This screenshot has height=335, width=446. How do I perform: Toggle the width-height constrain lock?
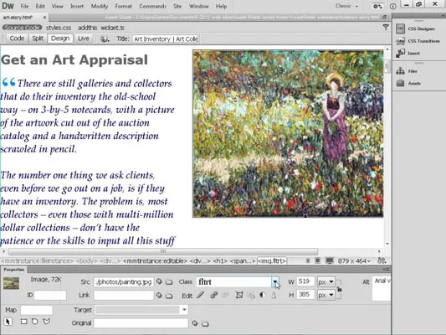tap(339, 289)
